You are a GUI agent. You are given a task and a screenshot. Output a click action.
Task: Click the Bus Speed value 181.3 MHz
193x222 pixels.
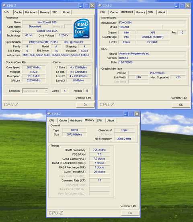coord(34,76)
